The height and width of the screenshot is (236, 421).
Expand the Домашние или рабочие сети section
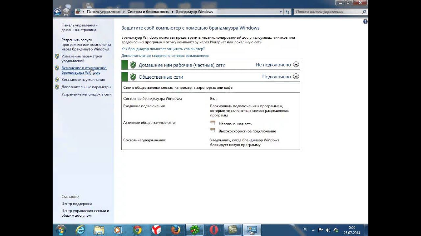(296, 65)
